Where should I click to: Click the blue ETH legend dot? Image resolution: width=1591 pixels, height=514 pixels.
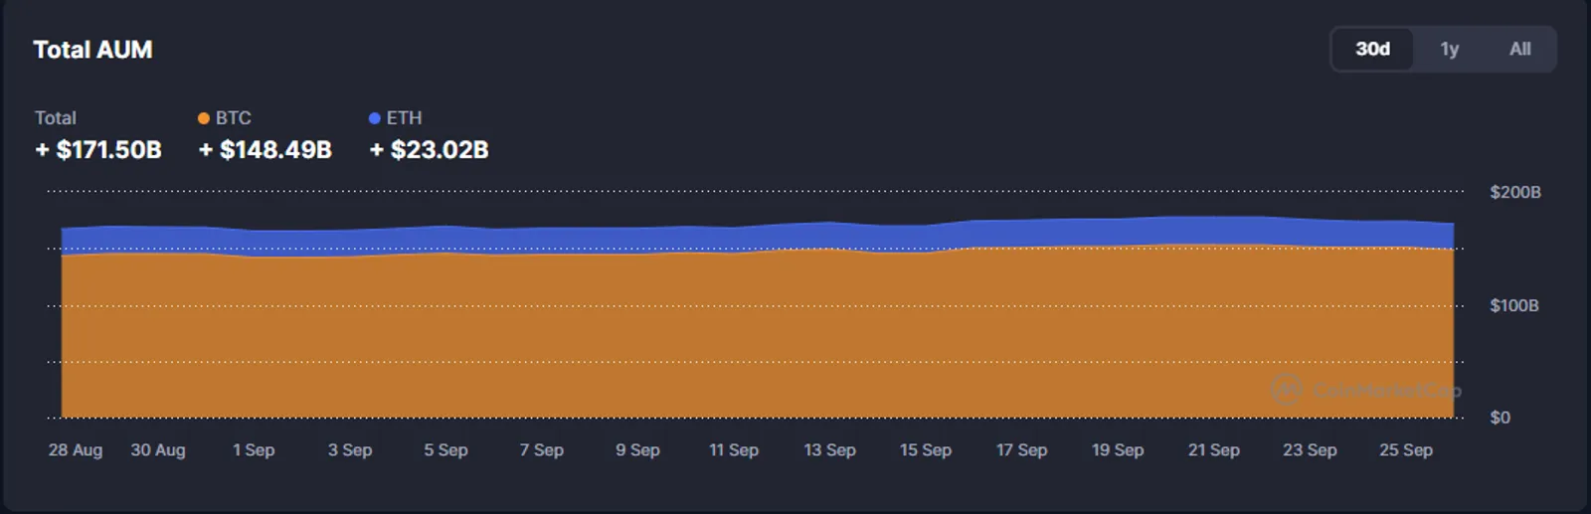[x=375, y=118]
